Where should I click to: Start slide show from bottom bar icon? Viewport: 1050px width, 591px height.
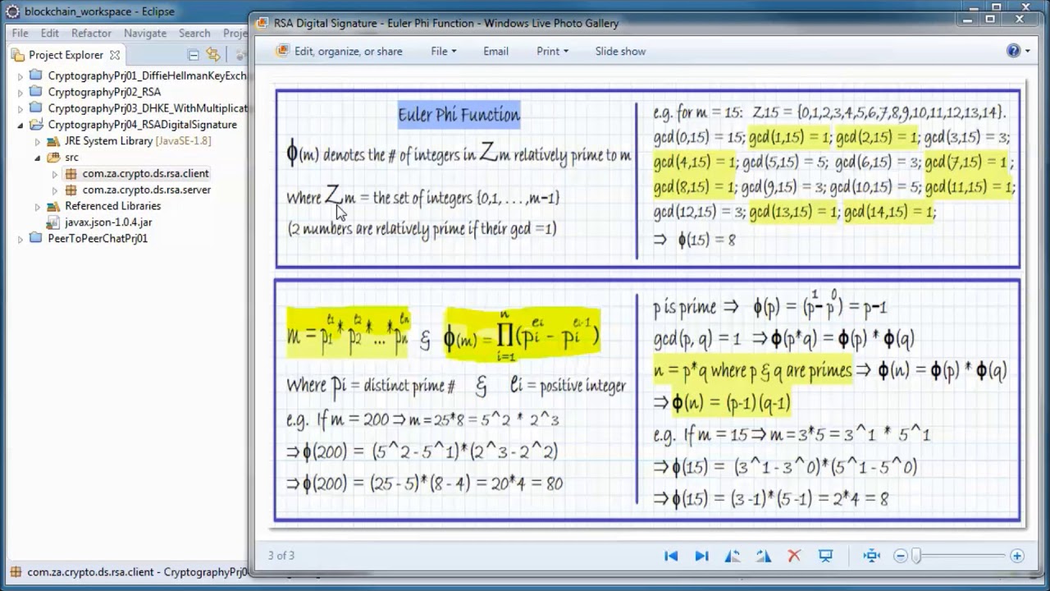(x=825, y=556)
